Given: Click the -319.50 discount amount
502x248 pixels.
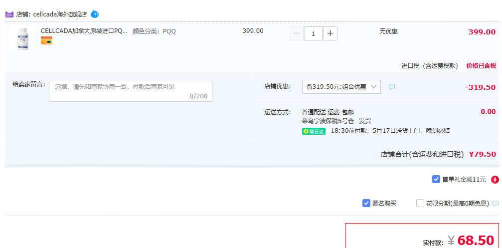Looking at the screenshot, I should [x=480, y=87].
